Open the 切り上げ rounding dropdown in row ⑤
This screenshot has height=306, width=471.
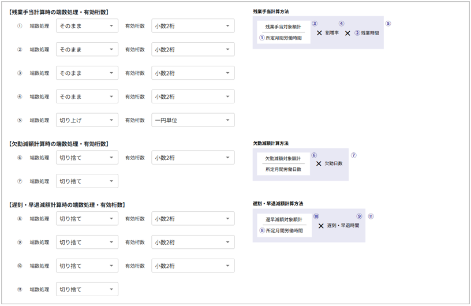(87, 120)
